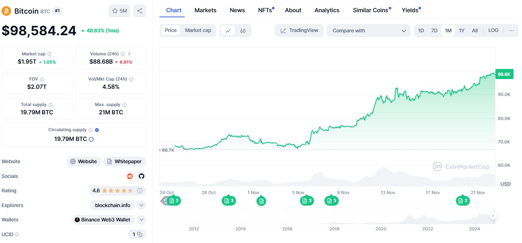Open the Reddit social icon
Image resolution: width=522 pixels, height=243 pixels.
coord(130,176)
